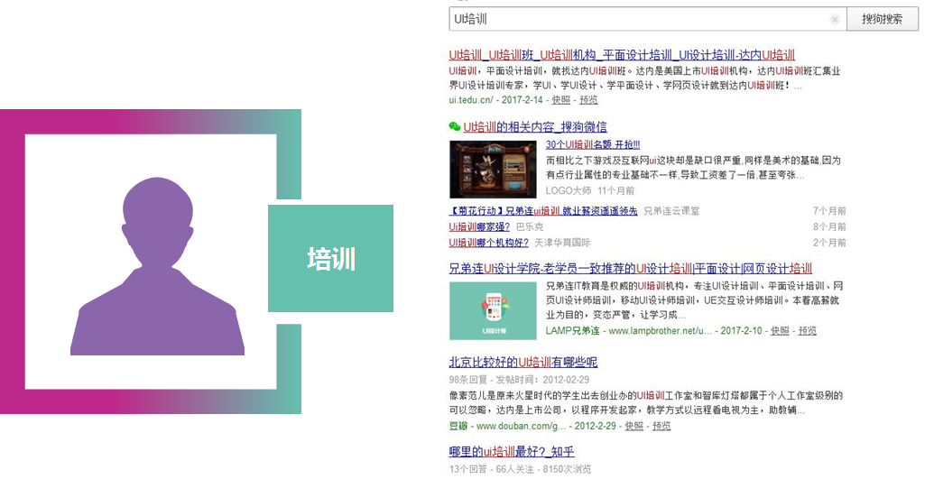The image size is (934, 479).
Task: Click the purple person silhouette icon
Action: coord(157,265)
